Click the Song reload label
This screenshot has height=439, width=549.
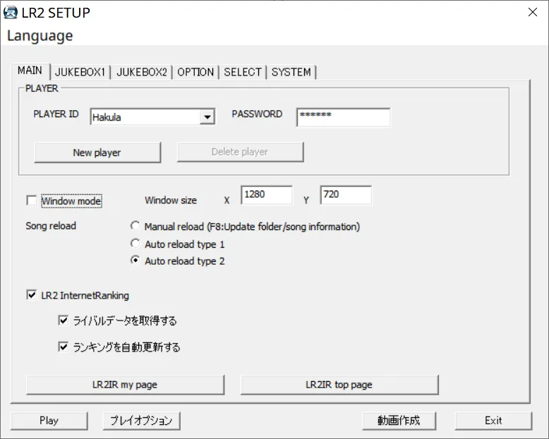click(51, 226)
